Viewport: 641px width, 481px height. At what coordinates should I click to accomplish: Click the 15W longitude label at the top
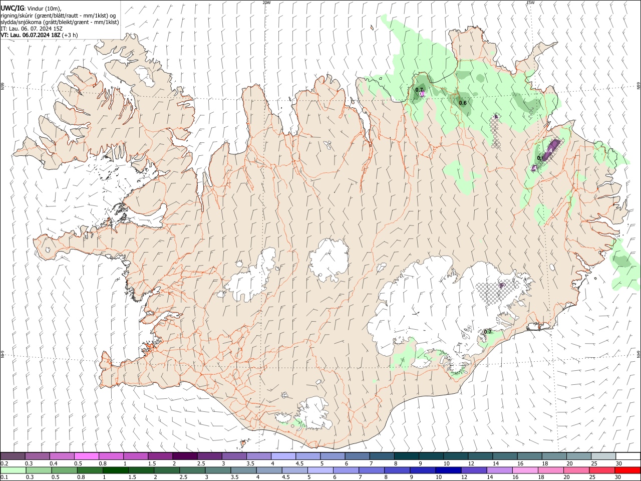click(530, 3)
